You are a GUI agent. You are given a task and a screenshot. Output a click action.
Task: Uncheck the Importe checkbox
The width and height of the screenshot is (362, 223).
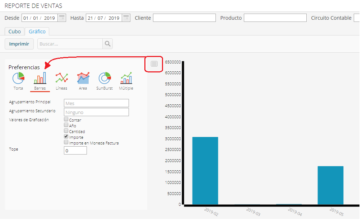pyautogui.click(x=66, y=137)
